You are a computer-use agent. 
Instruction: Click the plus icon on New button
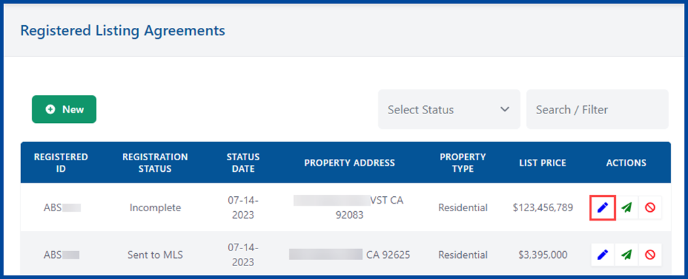click(x=50, y=109)
